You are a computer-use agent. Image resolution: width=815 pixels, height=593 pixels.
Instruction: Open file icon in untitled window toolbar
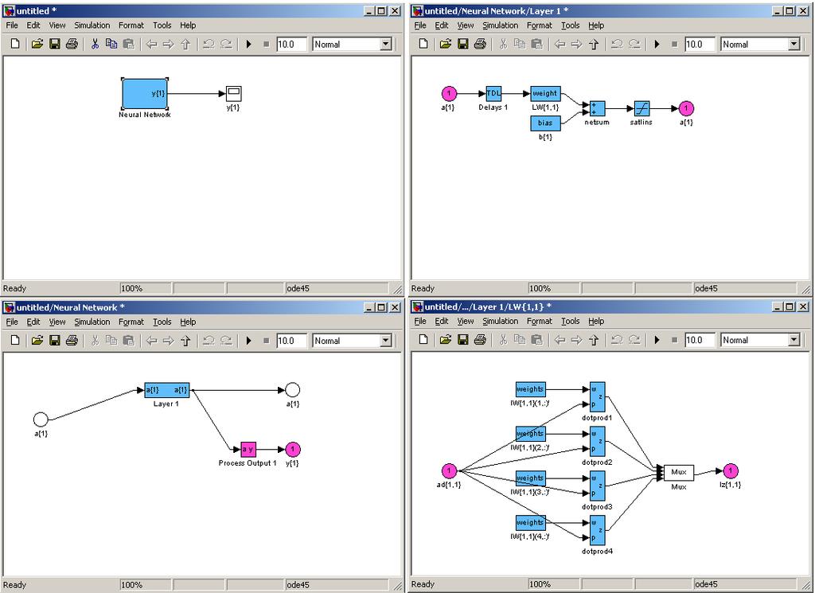coord(37,44)
